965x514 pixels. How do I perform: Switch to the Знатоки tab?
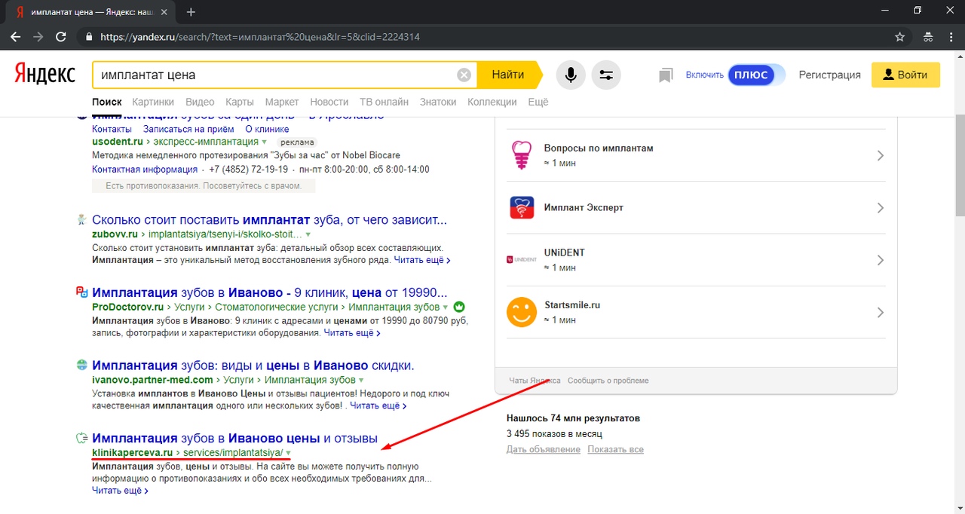[438, 102]
